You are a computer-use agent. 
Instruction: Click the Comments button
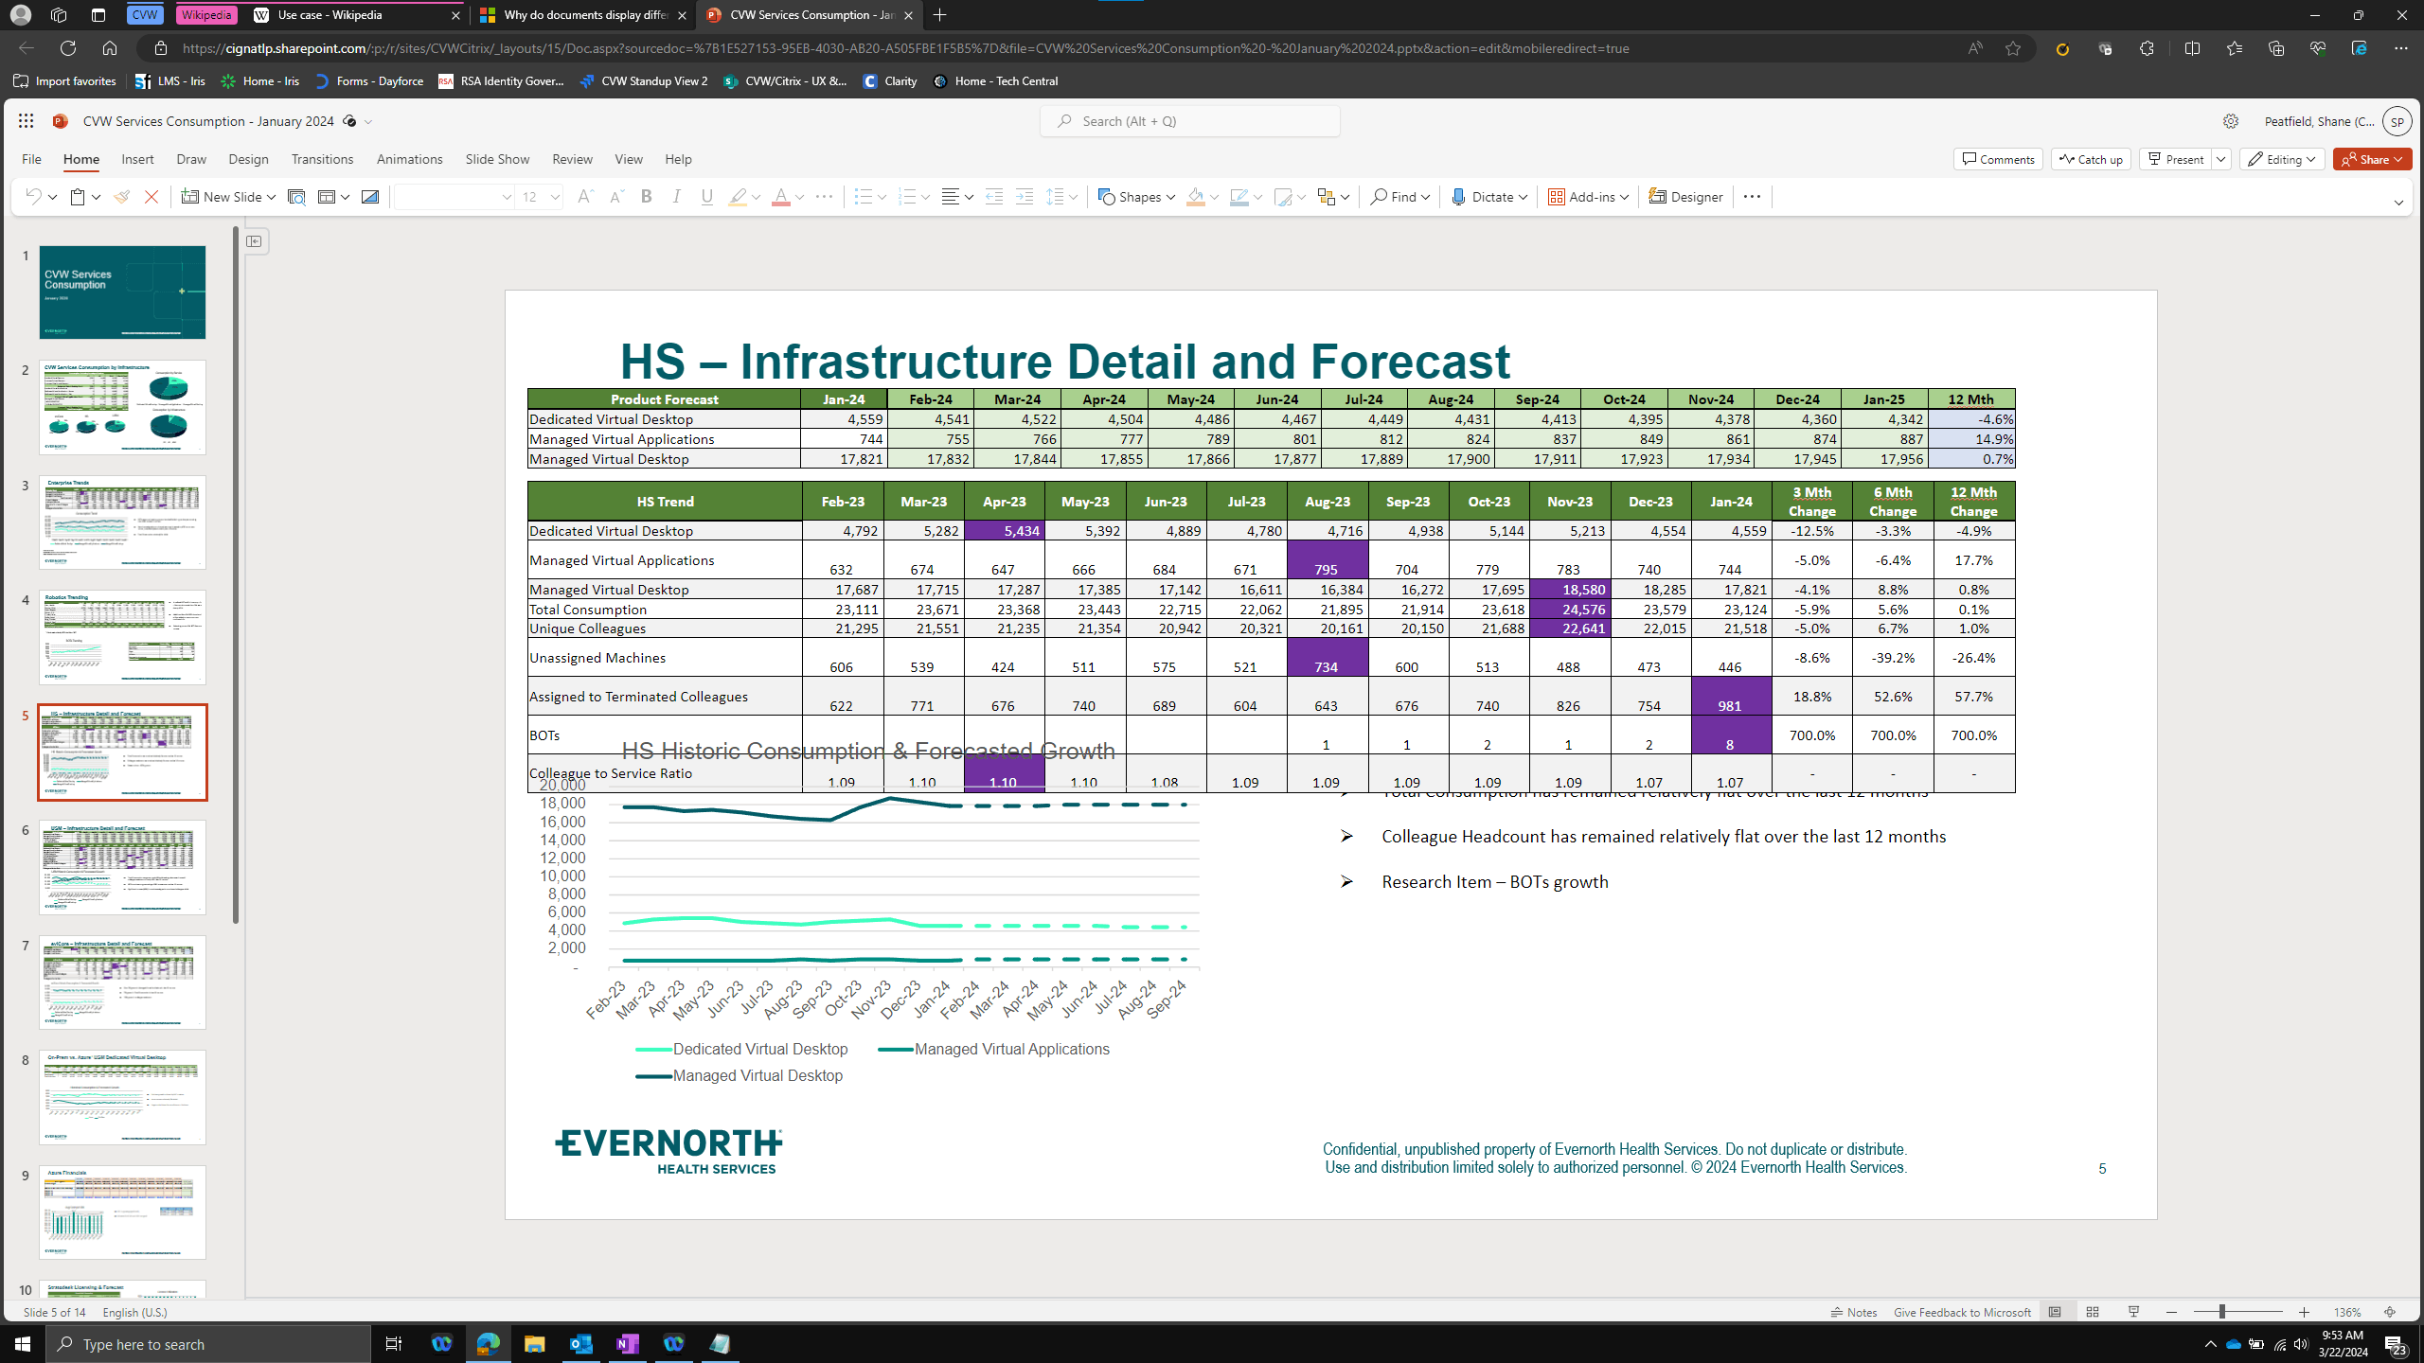pos(1998,159)
